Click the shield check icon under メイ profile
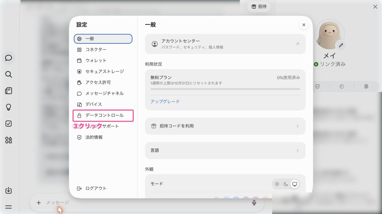Image resolution: width=382 pixels, height=214 pixels. coord(317,86)
